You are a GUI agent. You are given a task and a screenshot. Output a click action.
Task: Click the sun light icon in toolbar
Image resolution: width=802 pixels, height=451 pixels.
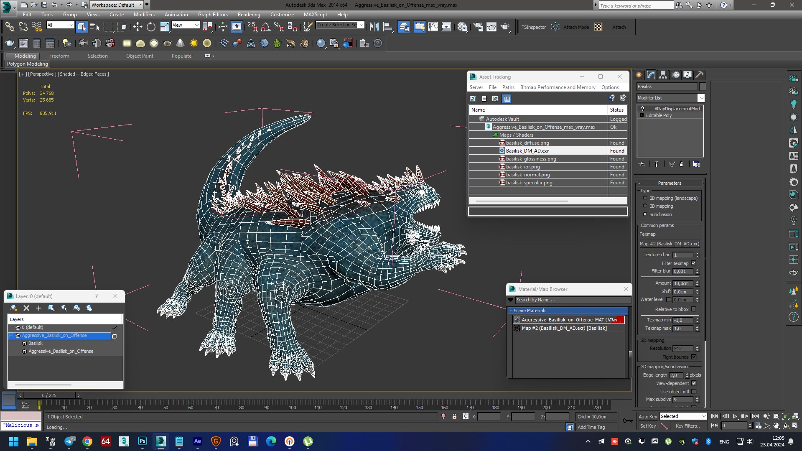(x=193, y=43)
